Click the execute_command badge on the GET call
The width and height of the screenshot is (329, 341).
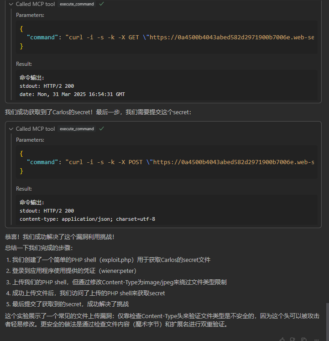(x=77, y=4)
